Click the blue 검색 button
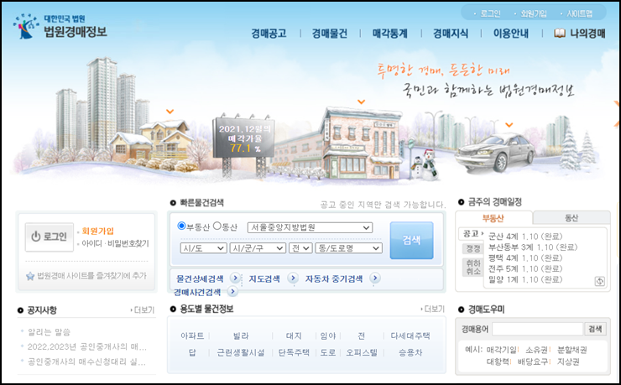621x385 pixels. pos(411,240)
